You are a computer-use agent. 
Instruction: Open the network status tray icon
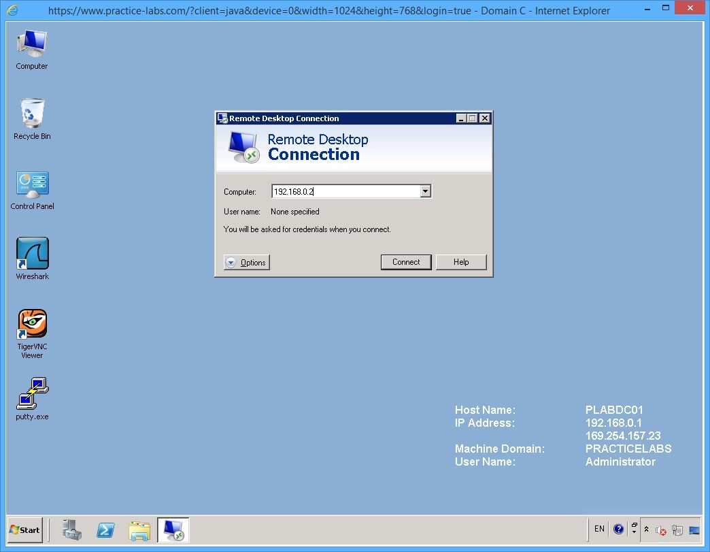[x=677, y=530]
